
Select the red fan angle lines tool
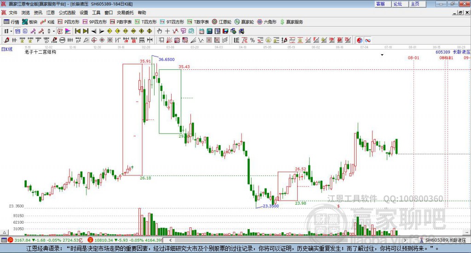click(169, 40)
